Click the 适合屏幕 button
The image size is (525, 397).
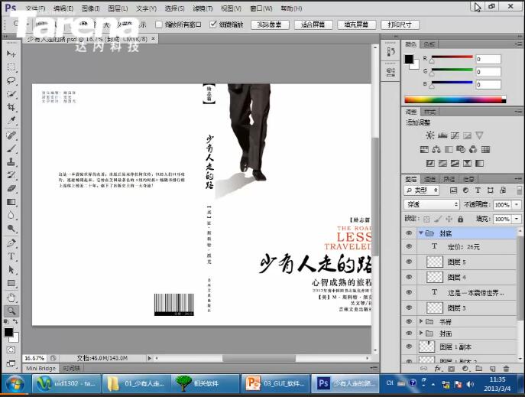click(x=313, y=24)
